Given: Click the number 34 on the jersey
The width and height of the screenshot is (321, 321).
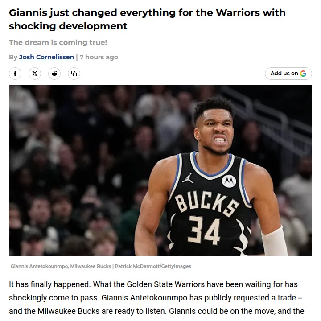Looking at the screenshot, I should coord(204,230).
